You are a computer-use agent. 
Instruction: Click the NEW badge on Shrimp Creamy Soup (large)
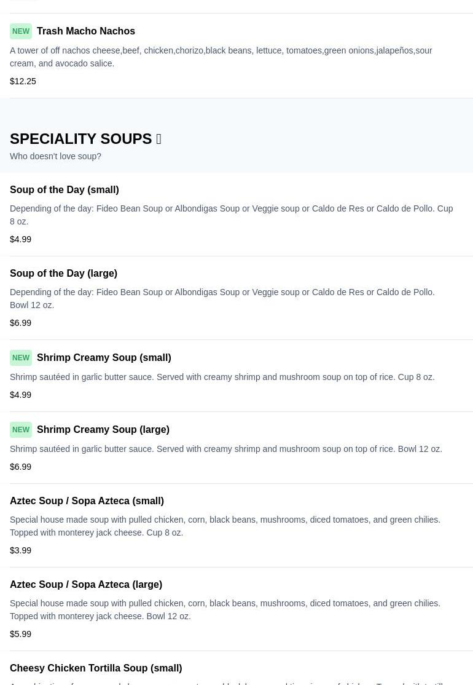pyautogui.click(x=21, y=430)
